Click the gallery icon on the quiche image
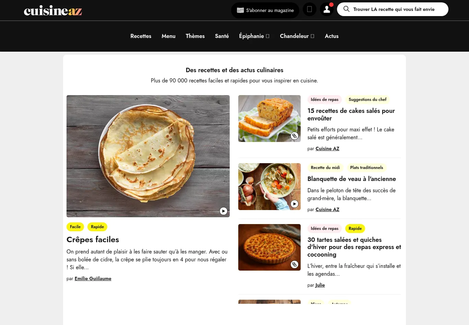This screenshot has height=325, width=469. [x=294, y=264]
